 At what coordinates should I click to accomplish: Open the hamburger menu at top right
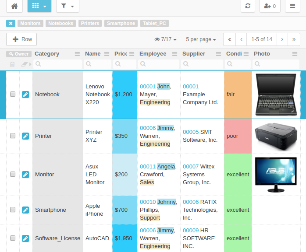pyautogui.click(x=292, y=6)
